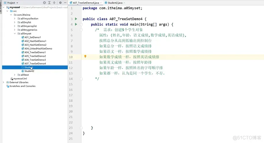Run class using gutter arrow on line 3
Image resolution: width=264 pixels, height=143 pixels.
coord(76,19)
